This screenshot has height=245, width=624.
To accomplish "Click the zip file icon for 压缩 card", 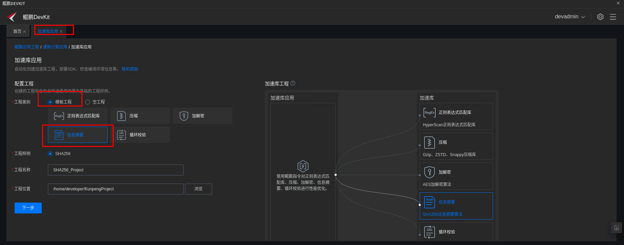I will pyautogui.click(x=121, y=116).
